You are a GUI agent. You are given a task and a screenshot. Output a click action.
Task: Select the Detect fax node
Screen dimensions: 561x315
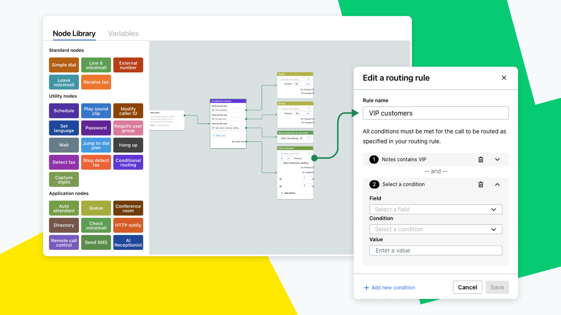point(64,162)
